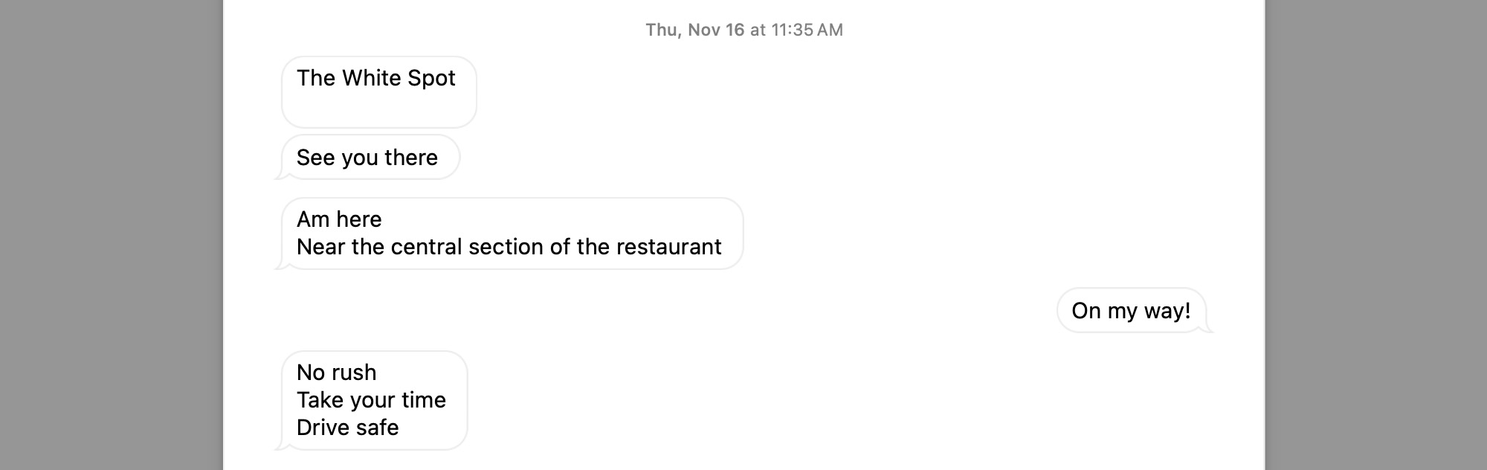Click the gray margin left of conversation
This screenshot has width=1487, height=470.
click(112, 235)
